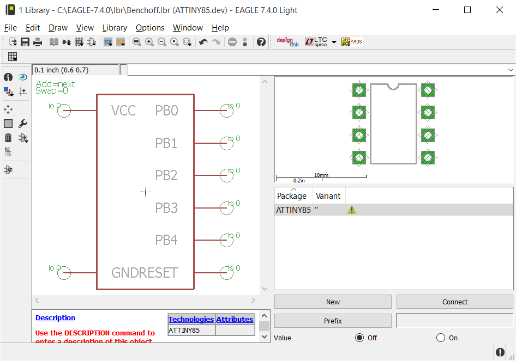The image size is (516, 361).
Task: Click the Connect button
Action: [454, 302]
